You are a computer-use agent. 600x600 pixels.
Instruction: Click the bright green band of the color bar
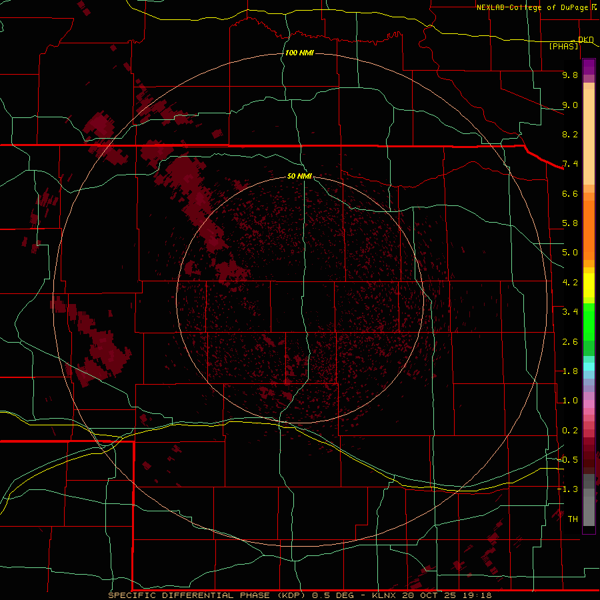(x=589, y=321)
